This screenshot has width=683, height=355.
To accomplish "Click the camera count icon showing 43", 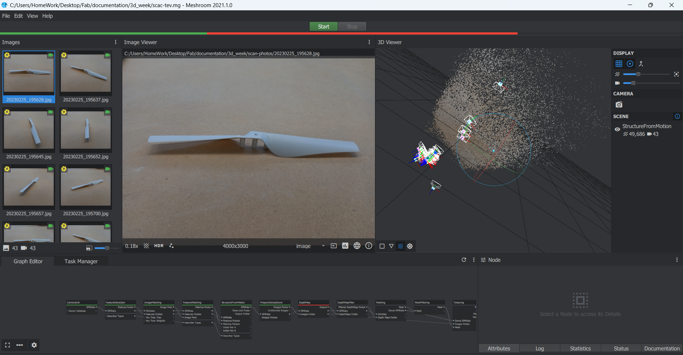I will tap(24, 248).
